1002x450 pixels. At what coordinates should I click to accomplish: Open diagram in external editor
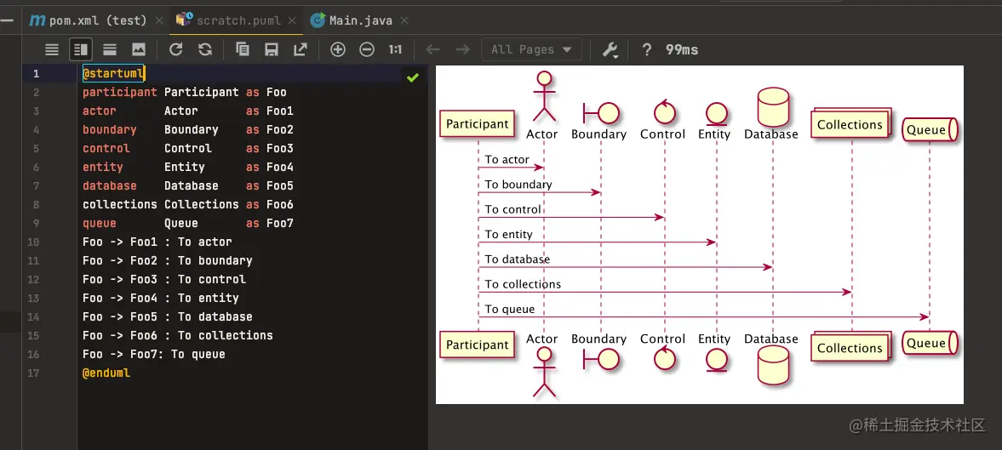(301, 49)
